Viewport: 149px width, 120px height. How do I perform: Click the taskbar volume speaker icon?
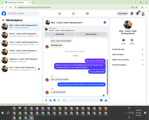pos(129,117)
